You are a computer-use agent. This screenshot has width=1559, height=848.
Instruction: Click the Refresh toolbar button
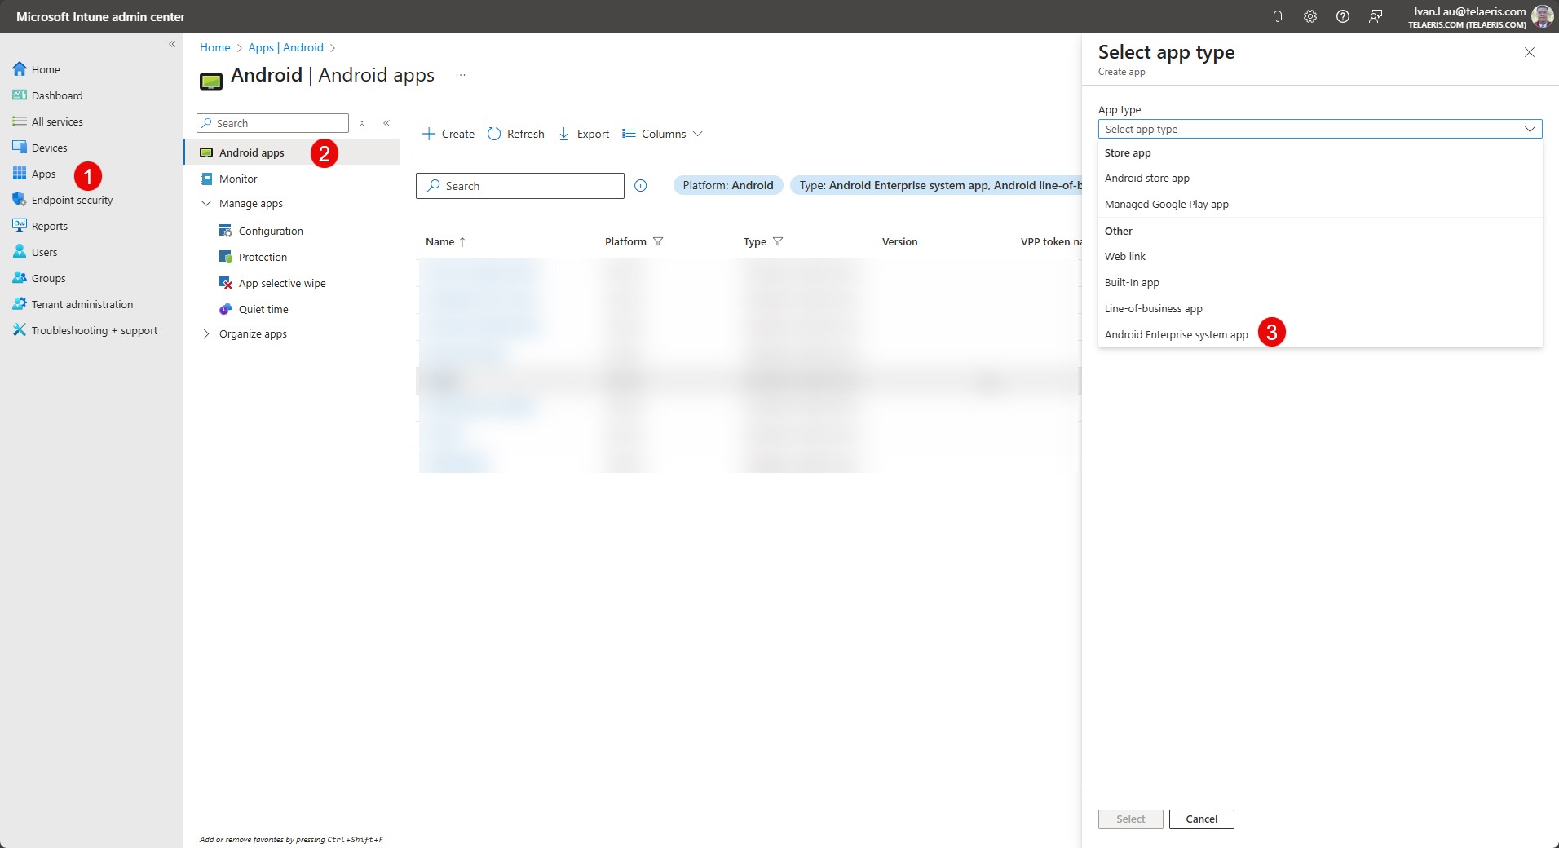(516, 134)
